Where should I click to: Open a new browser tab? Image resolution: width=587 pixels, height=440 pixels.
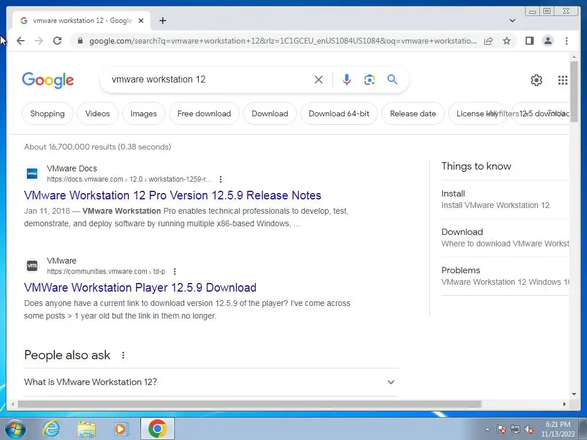click(162, 21)
